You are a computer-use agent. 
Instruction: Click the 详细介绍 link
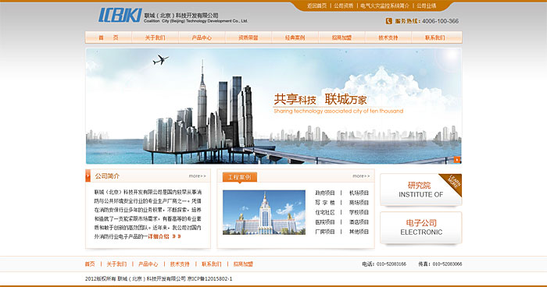(159, 236)
